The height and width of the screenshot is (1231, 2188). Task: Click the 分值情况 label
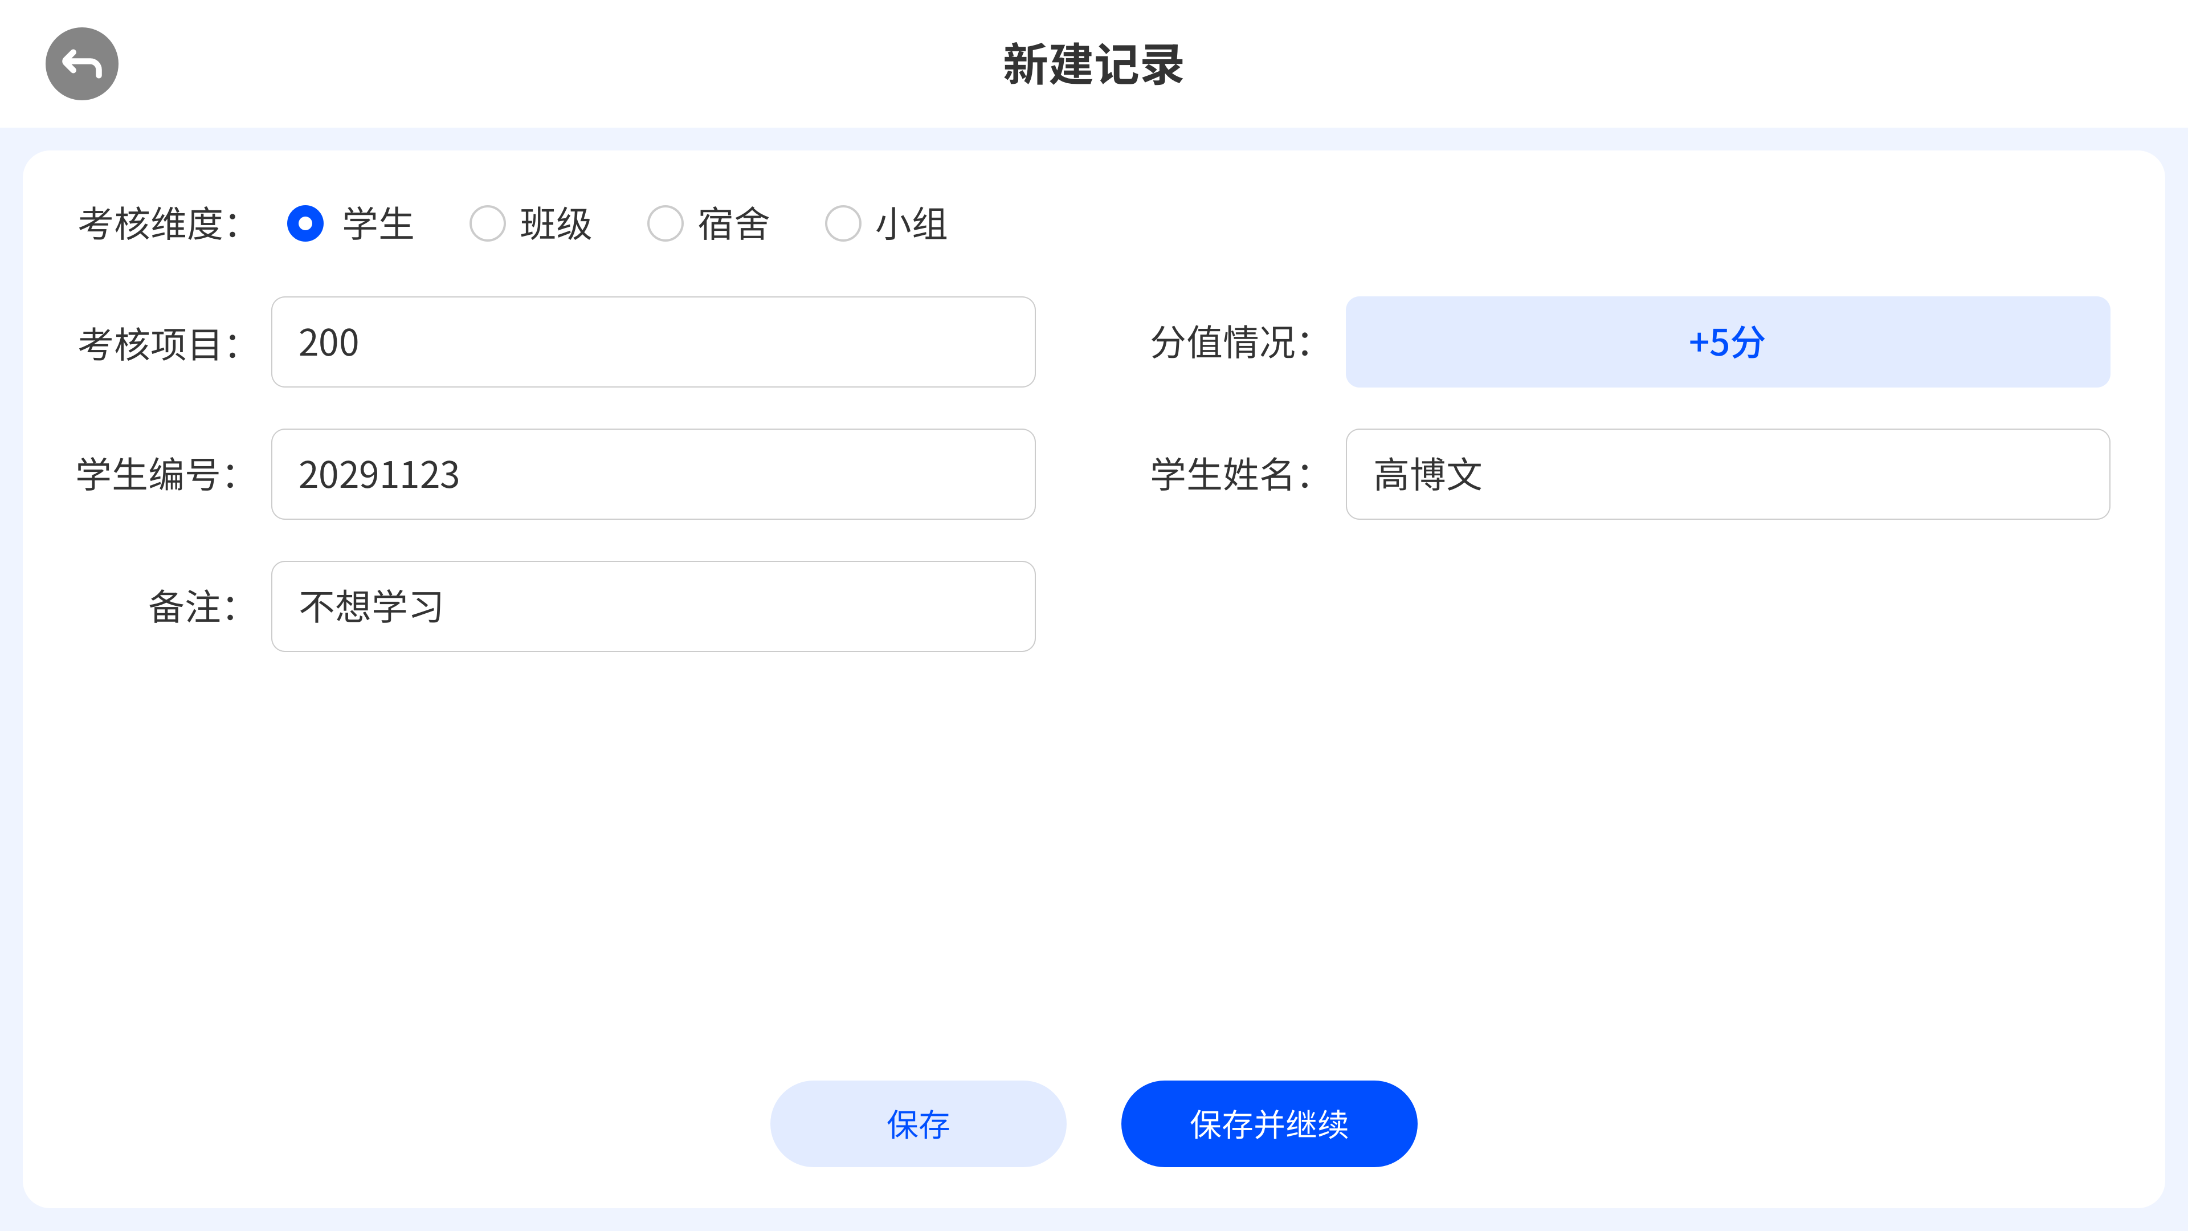tap(1230, 343)
